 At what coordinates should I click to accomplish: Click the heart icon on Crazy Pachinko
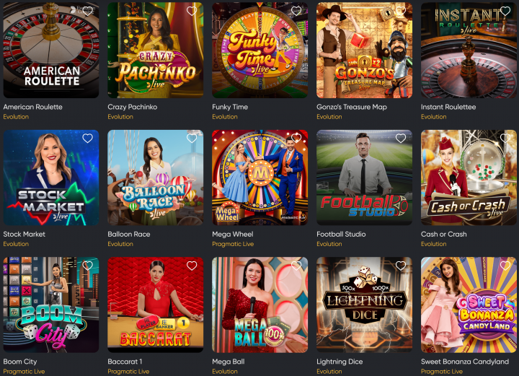pyautogui.click(x=192, y=12)
